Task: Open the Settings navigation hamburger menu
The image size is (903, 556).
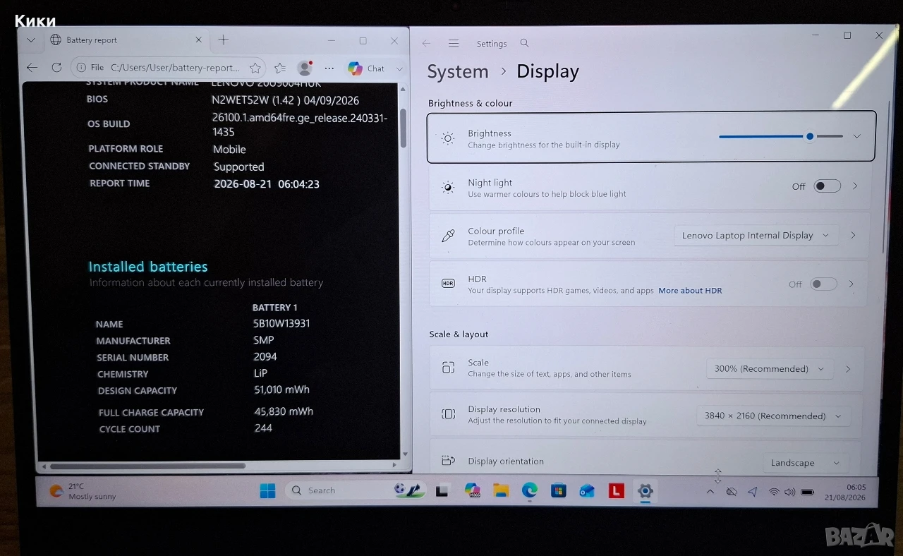Action: point(454,44)
